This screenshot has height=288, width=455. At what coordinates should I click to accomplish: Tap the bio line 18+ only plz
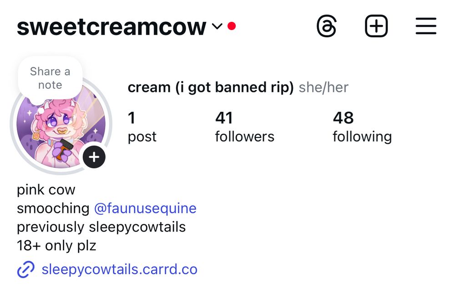tap(56, 245)
